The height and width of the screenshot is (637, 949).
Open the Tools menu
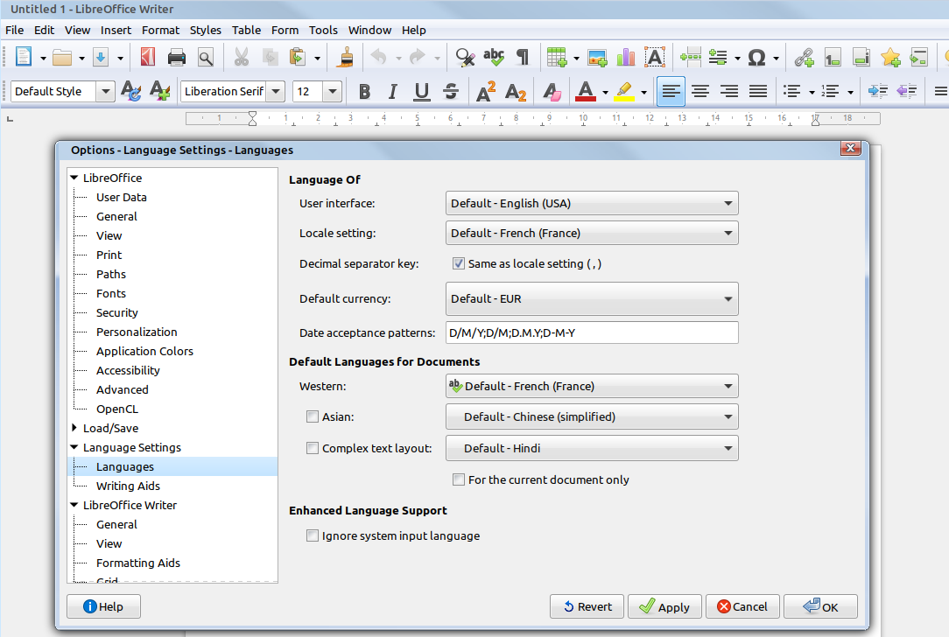coord(323,30)
